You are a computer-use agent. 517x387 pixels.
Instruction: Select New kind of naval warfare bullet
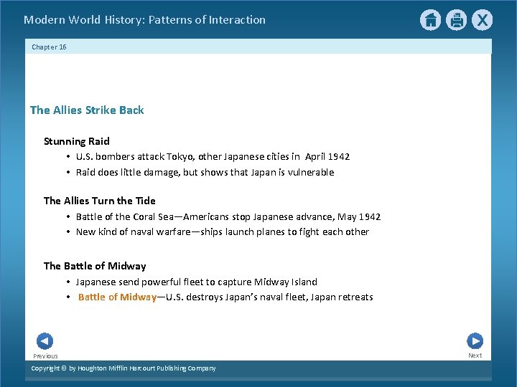pos(223,232)
